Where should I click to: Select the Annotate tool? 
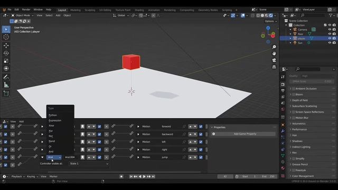(x=6, y=77)
